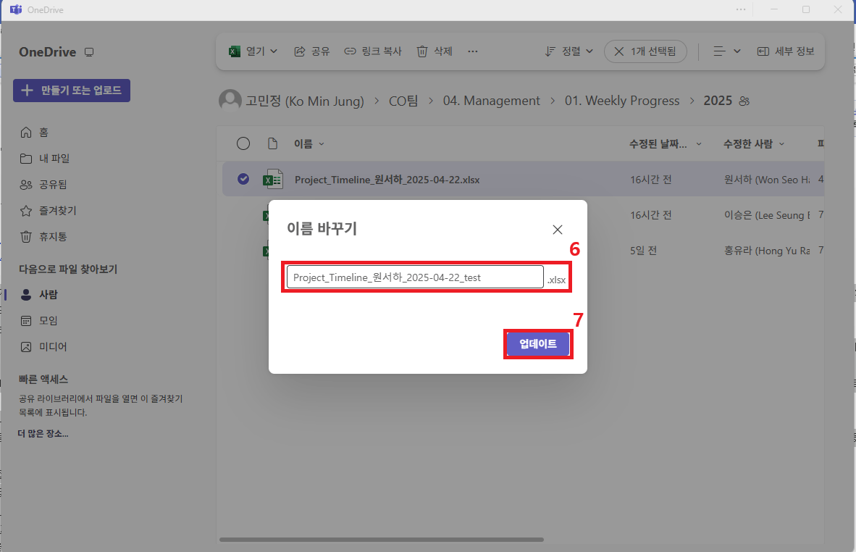Close the 이름 바꾸기 dialog
Viewport: 856px width, 552px height.
pos(558,230)
